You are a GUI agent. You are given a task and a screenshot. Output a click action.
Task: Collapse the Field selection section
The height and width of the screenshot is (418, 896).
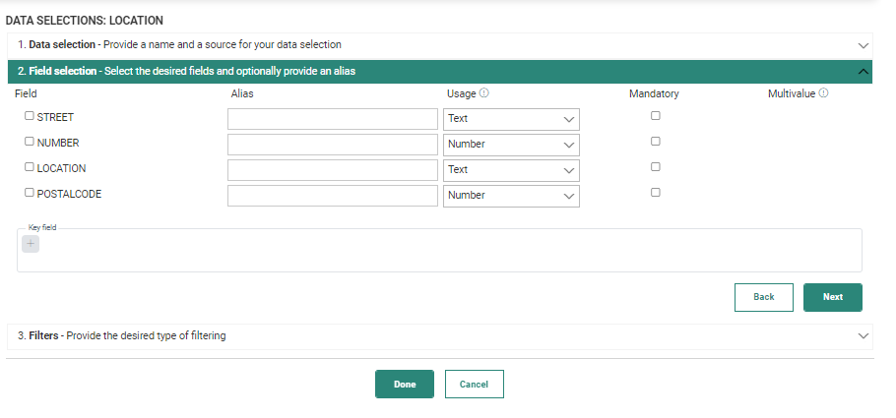point(864,72)
